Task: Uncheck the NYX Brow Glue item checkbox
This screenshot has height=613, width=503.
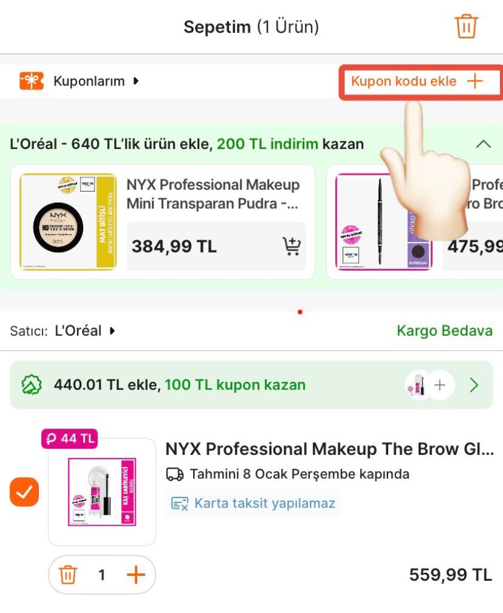Action: 25,492
